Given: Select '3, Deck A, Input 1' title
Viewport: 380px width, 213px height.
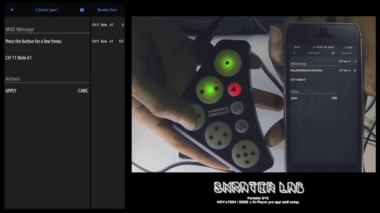Looking at the screenshot, I should [x=47, y=10].
